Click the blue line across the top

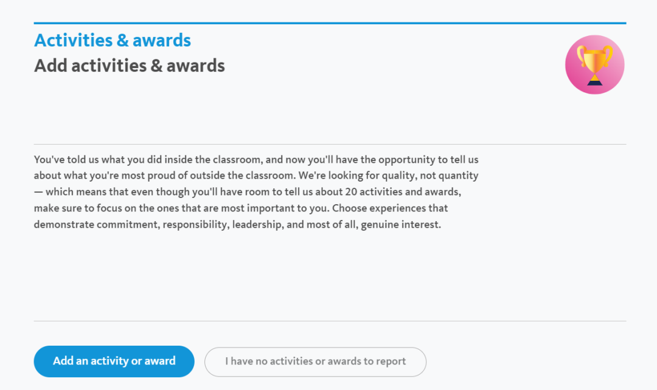[330, 23]
